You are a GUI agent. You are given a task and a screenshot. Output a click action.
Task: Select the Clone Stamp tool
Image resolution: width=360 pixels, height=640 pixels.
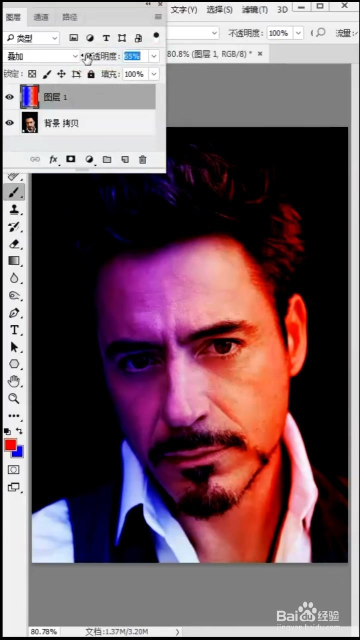[x=14, y=210]
